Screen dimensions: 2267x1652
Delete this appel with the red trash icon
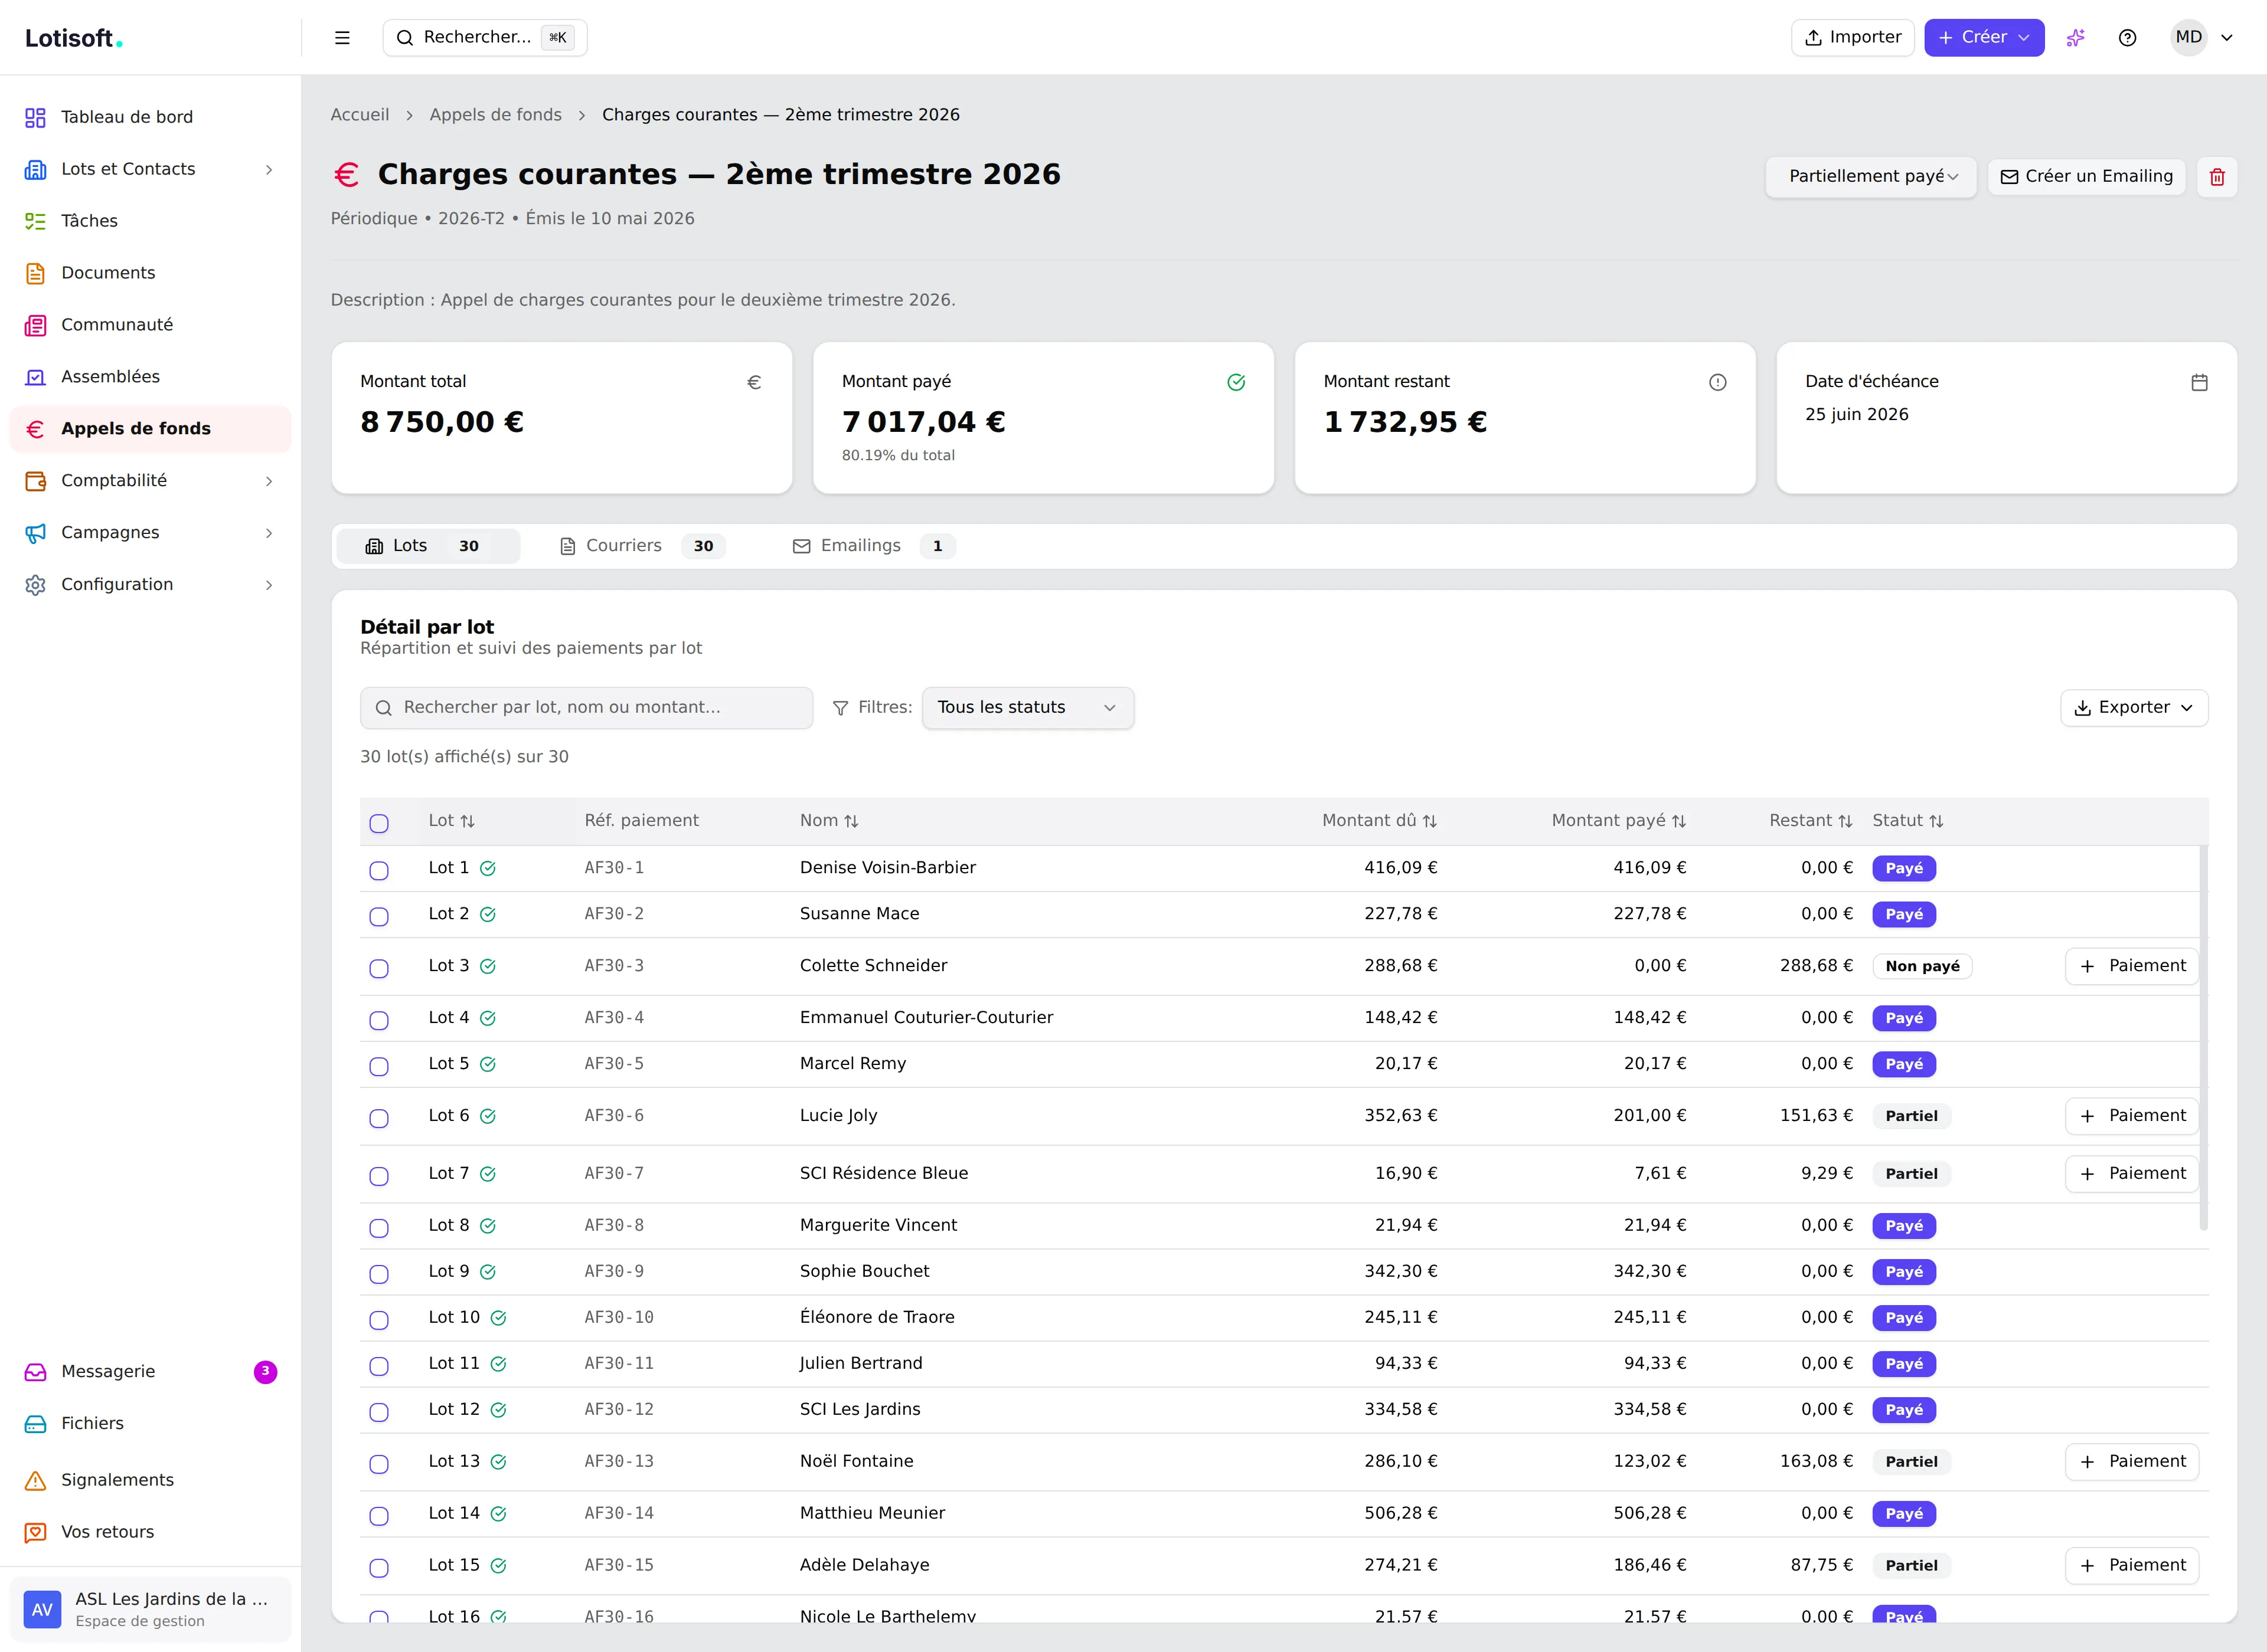(x=2217, y=177)
